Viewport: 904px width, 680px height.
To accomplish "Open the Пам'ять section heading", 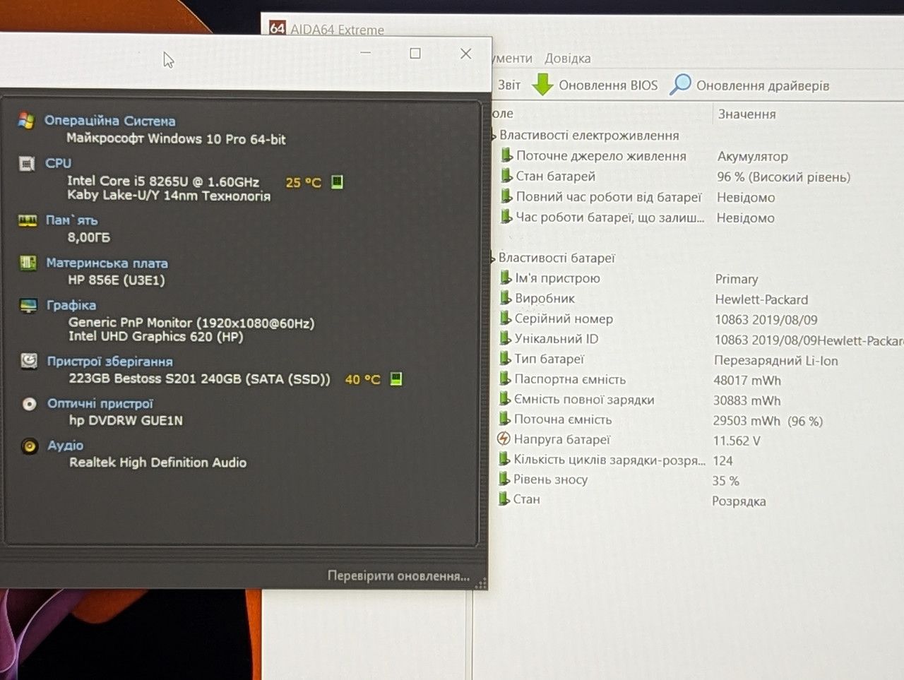I will 72,220.
